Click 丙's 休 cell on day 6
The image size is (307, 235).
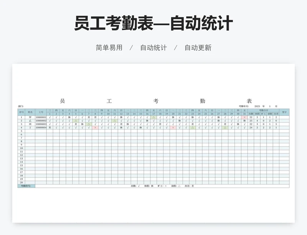pos(82,124)
